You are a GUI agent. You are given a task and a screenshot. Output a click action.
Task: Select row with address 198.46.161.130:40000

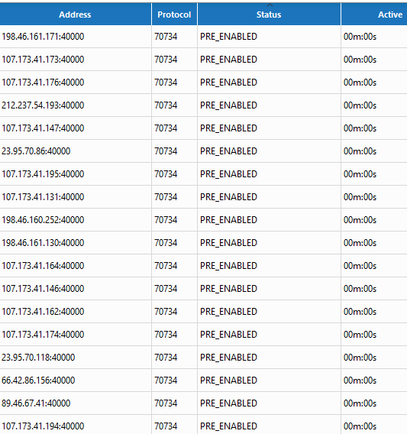[203, 243]
